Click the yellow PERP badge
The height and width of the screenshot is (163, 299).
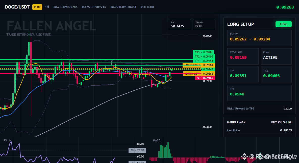(x=37, y=7)
